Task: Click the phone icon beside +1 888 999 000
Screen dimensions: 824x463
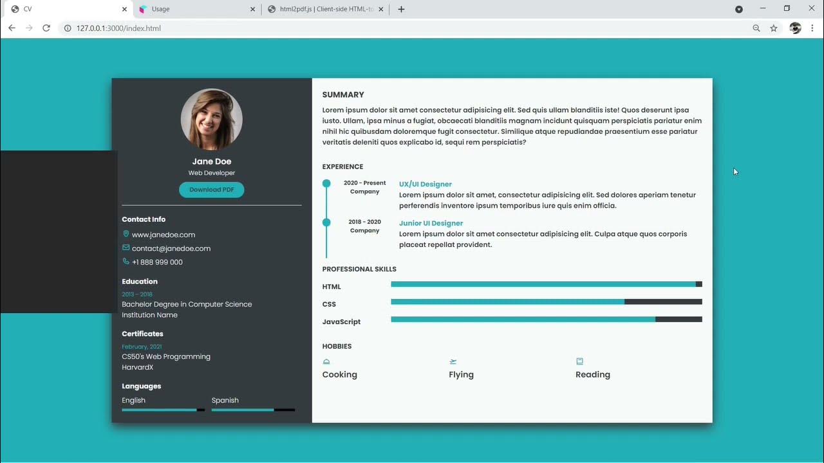Action: click(x=126, y=262)
